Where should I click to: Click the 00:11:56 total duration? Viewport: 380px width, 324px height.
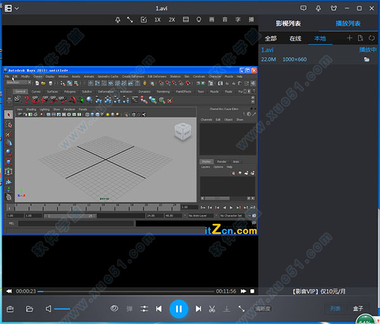coord(226,291)
